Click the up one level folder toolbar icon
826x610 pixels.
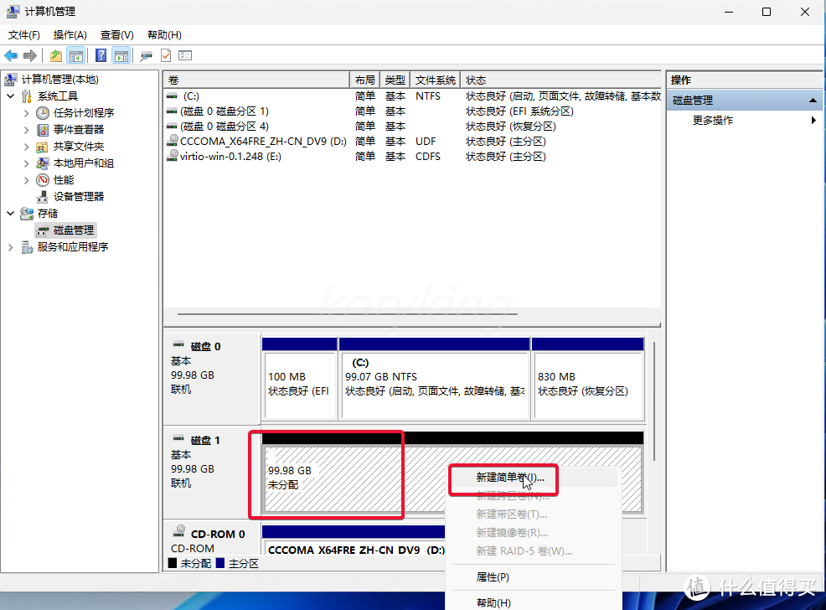click(55, 55)
